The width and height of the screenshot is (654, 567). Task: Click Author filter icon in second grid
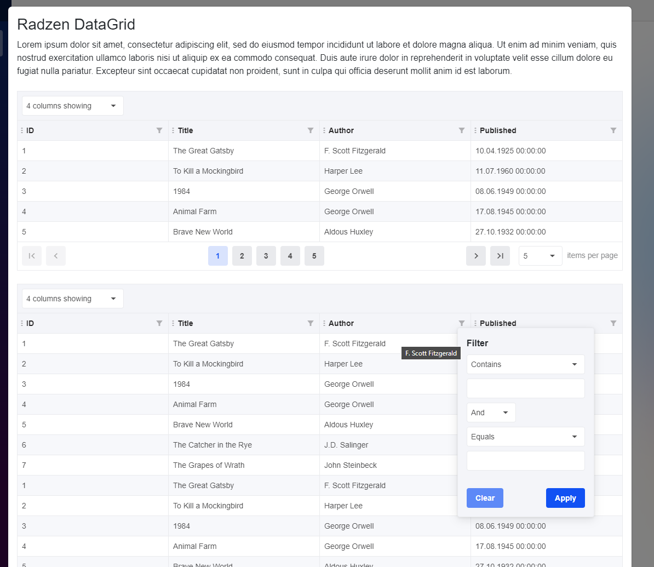click(462, 323)
